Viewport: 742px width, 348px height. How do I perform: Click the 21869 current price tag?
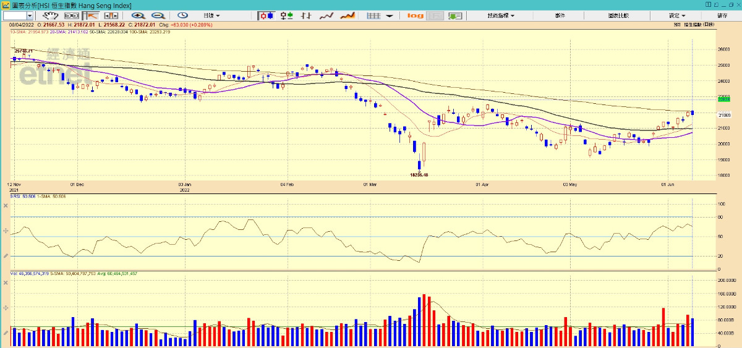(x=725, y=115)
